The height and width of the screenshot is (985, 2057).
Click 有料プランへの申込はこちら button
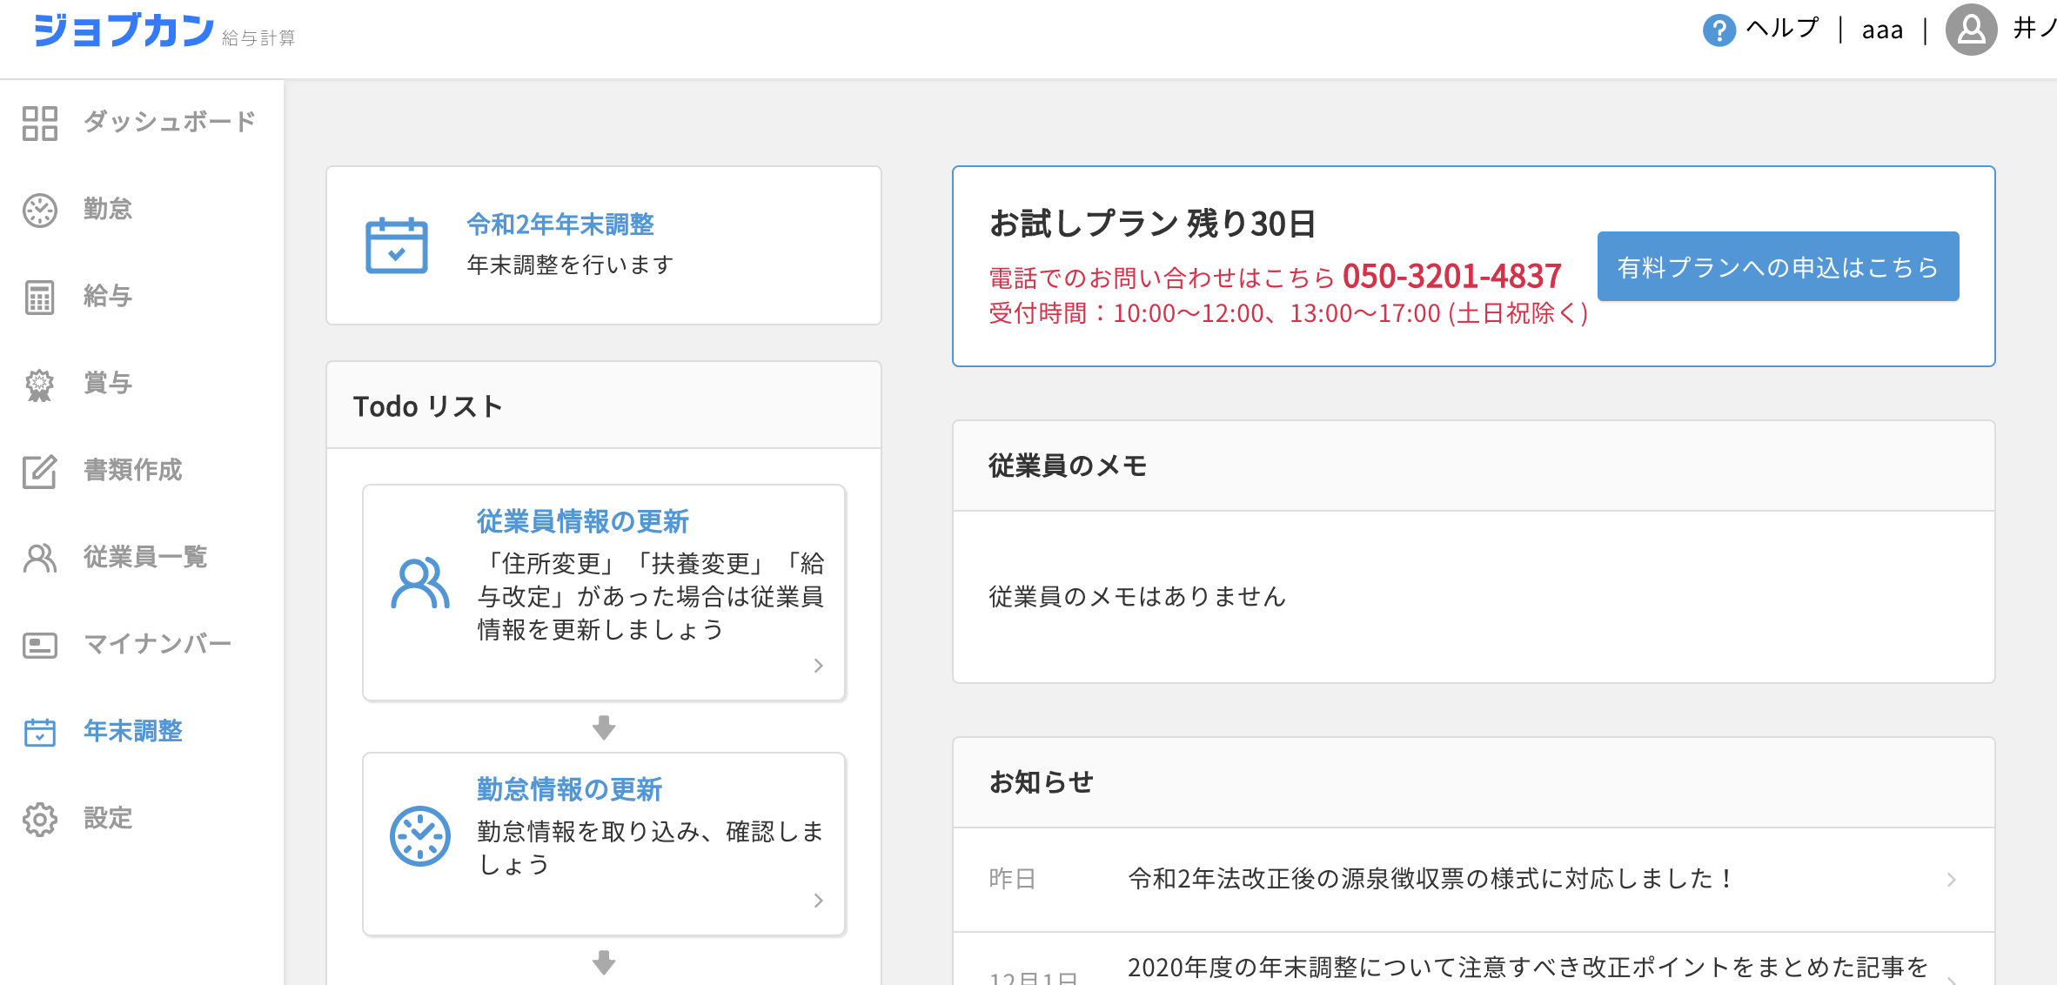(1778, 266)
